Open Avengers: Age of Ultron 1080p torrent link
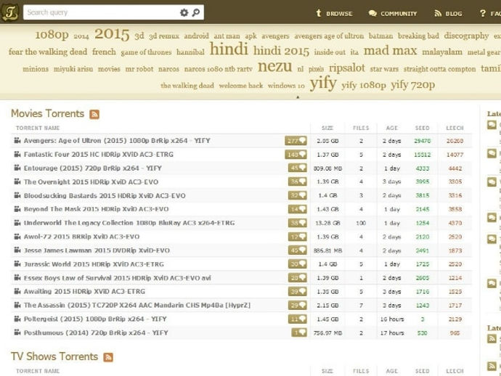Viewport: 501px width, 376px height. (117, 141)
